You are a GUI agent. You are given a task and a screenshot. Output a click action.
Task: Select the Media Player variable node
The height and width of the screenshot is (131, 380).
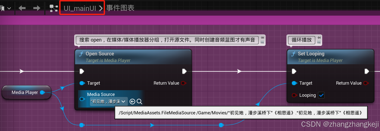point(27,92)
